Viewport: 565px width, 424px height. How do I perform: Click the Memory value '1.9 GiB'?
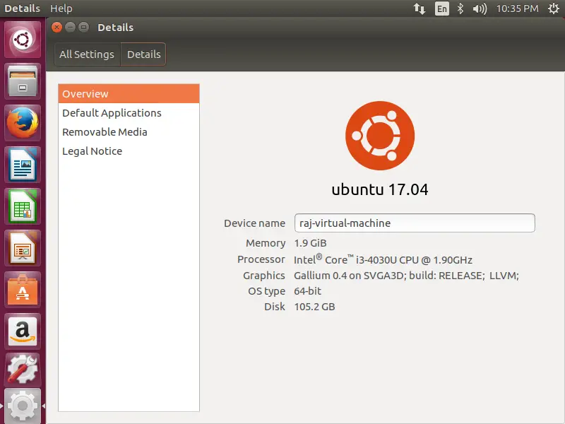pyautogui.click(x=310, y=243)
